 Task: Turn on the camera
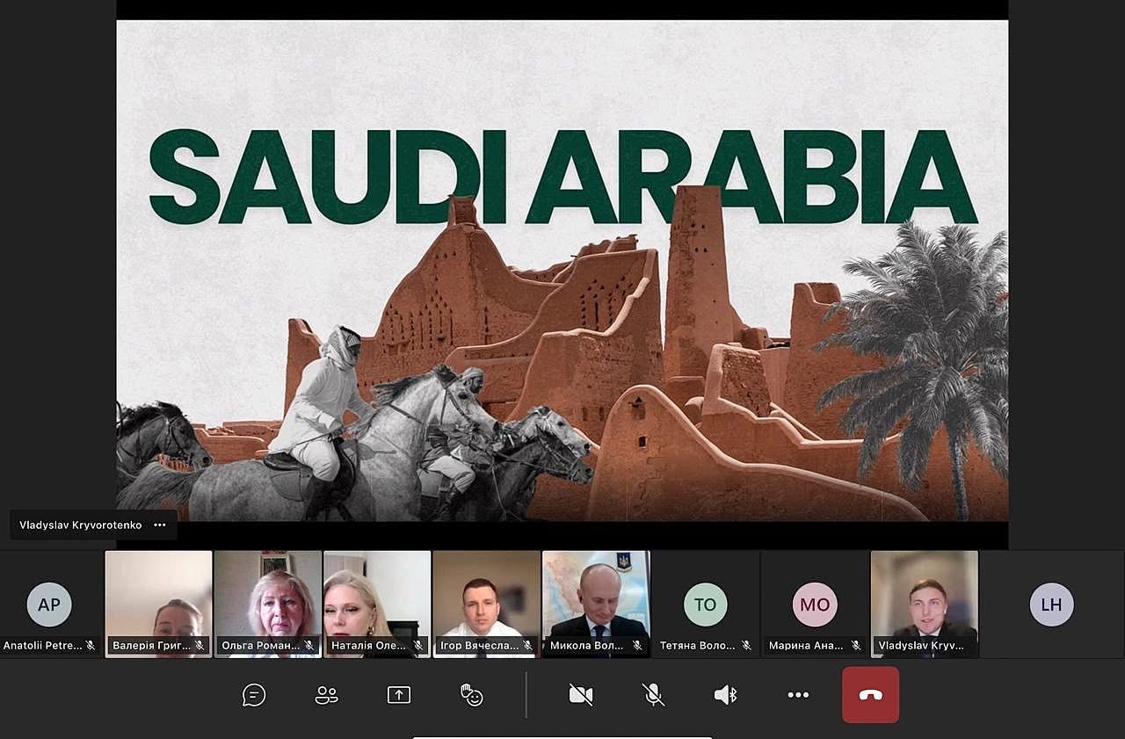(x=580, y=695)
